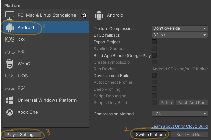Click the Run Device SDK/JDK message text
Viewport: 211px width, 140px height.
[180, 69]
